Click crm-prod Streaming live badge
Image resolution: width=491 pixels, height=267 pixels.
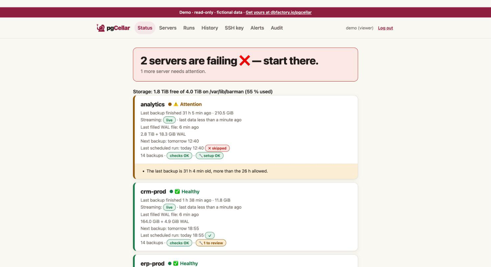point(169,207)
